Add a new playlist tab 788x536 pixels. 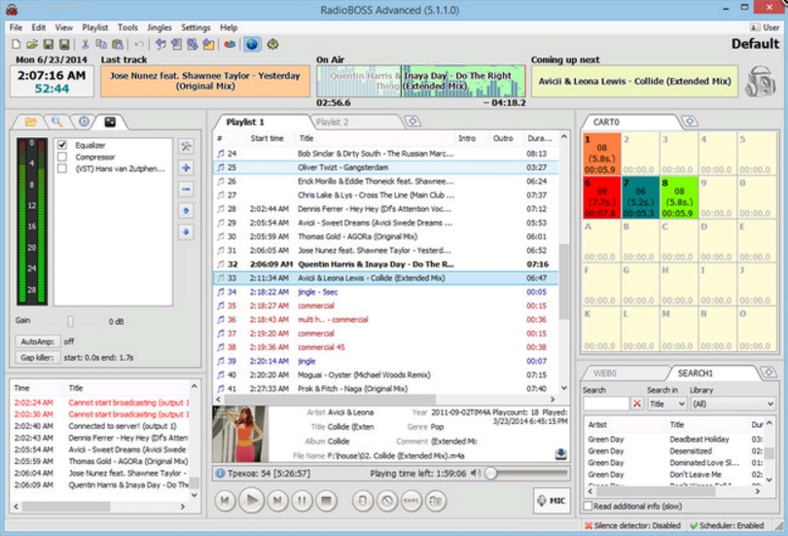tap(412, 121)
